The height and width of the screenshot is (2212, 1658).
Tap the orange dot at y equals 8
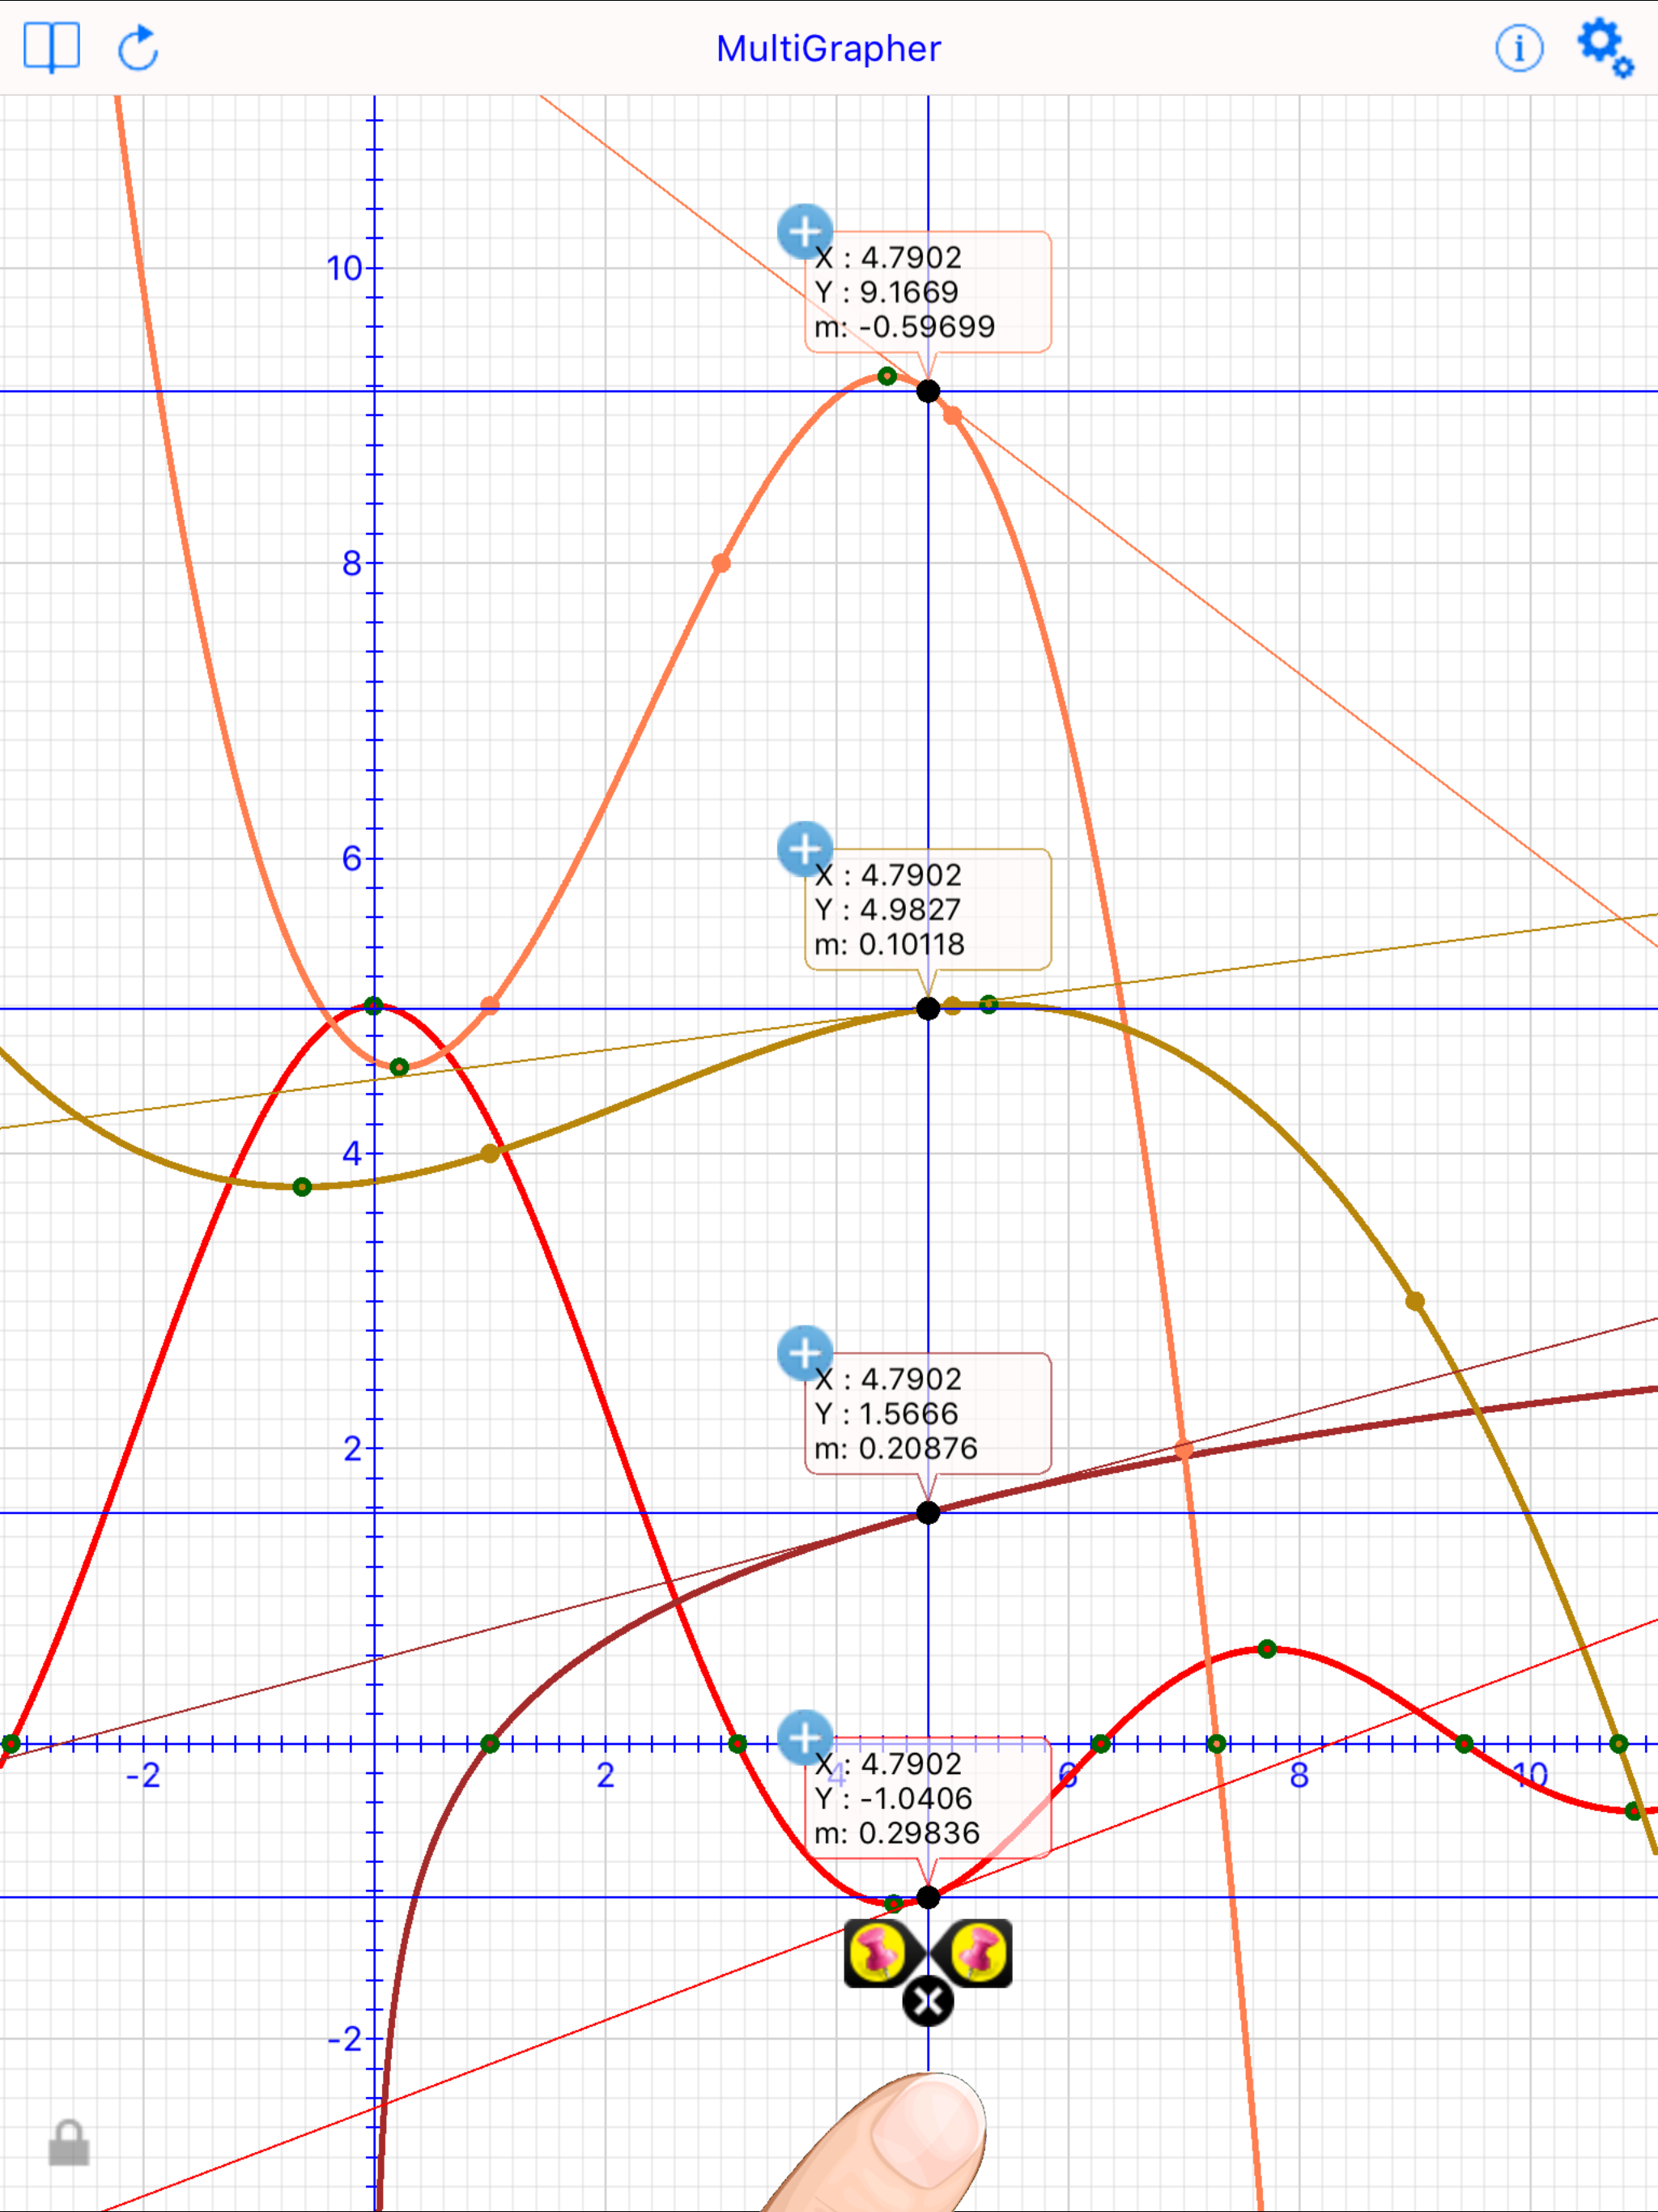tap(721, 563)
